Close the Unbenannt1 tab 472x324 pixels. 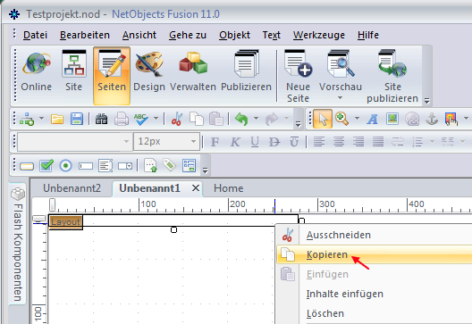tap(196, 188)
